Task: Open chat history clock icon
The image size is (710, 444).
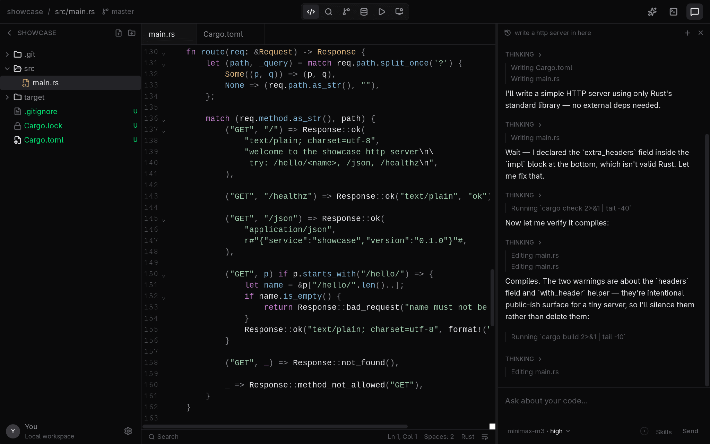Action: tap(508, 33)
